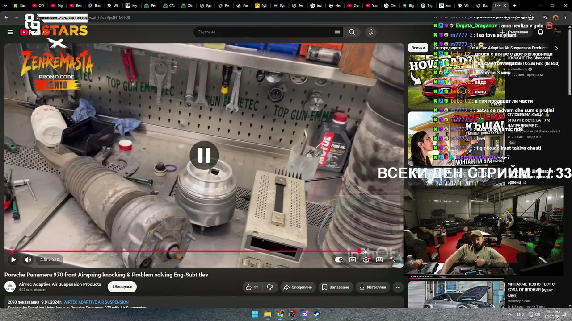Image resolution: width=572 pixels, height=321 pixels.
Task: Share the video via Споделяне
Action: click(x=298, y=287)
